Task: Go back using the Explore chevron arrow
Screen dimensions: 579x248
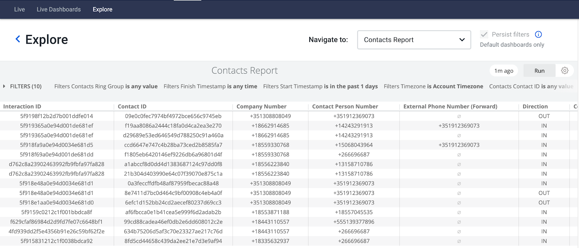Action: pos(18,39)
